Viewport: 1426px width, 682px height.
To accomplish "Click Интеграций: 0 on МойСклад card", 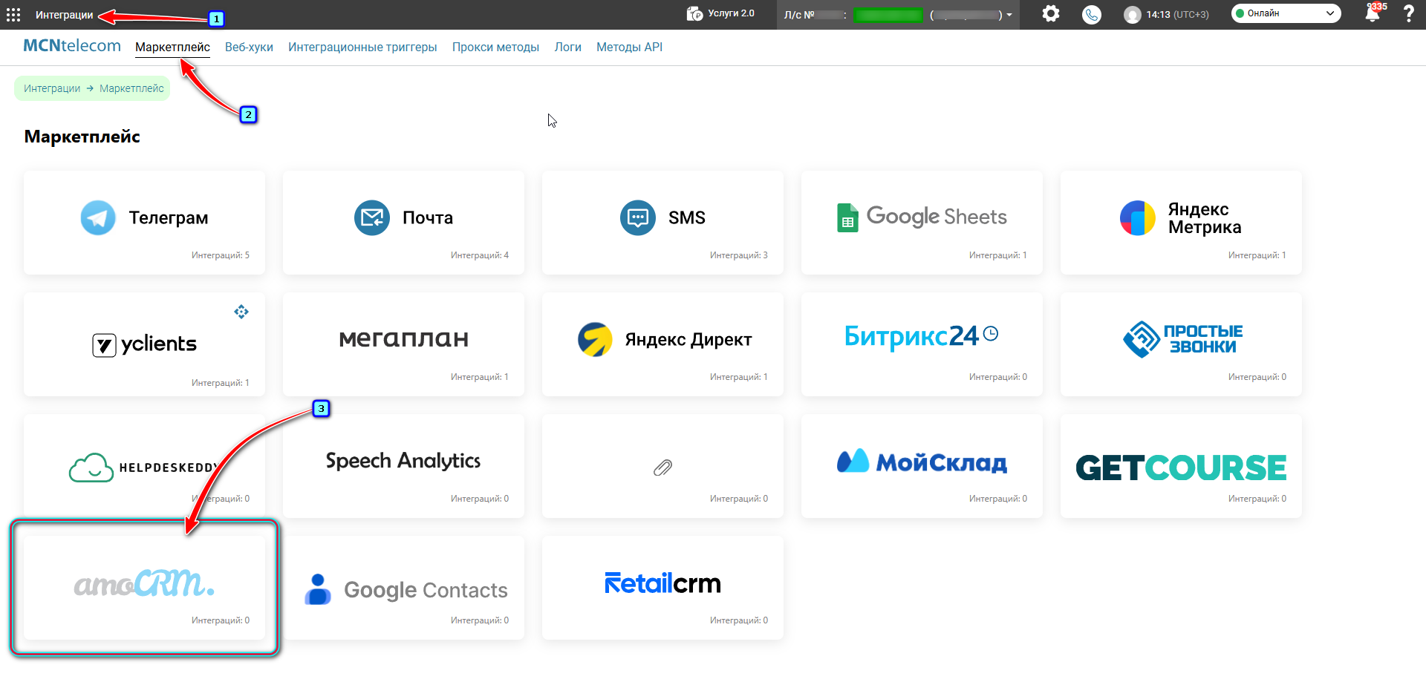I will (x=998, y=499).
